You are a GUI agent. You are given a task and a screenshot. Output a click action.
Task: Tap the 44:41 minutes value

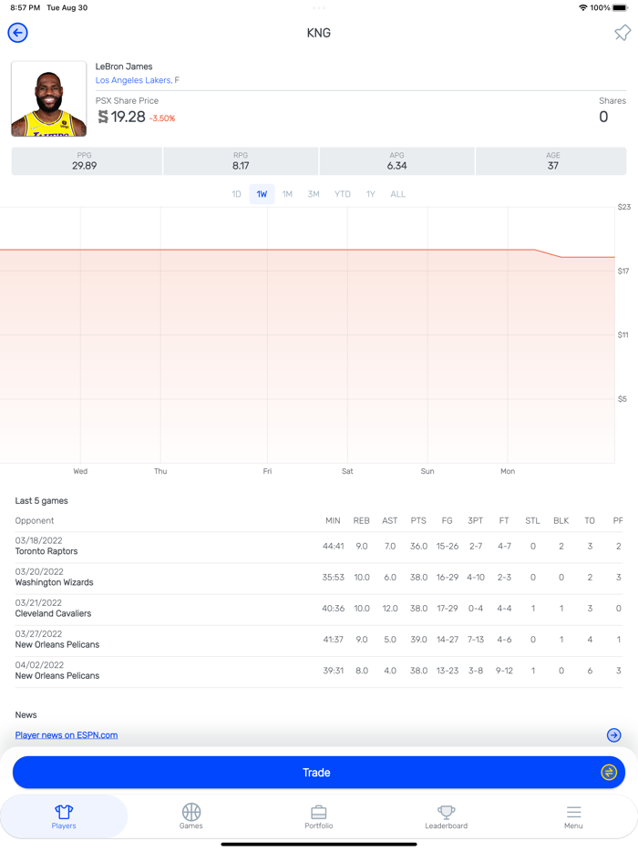tap(333, 546)
